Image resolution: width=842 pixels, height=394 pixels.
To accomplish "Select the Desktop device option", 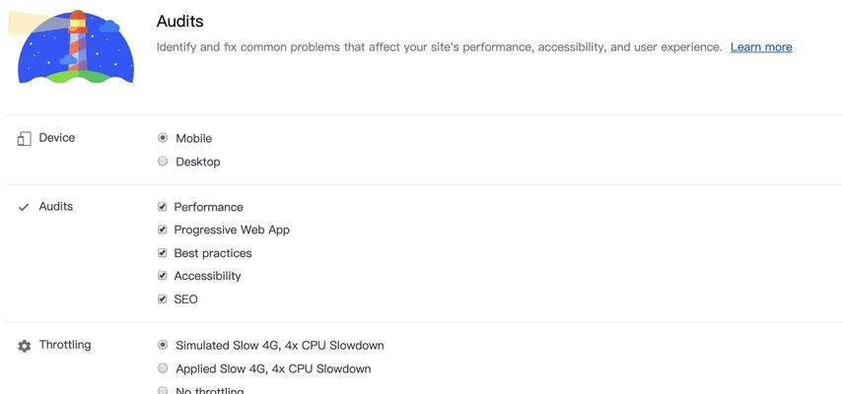I will point(163,161).
